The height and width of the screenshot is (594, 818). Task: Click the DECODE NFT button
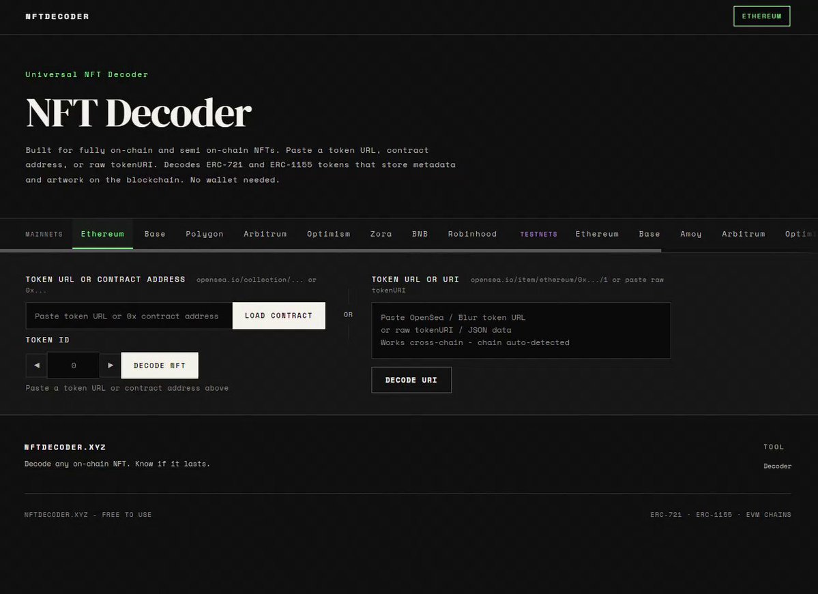(x=160, y=365)
